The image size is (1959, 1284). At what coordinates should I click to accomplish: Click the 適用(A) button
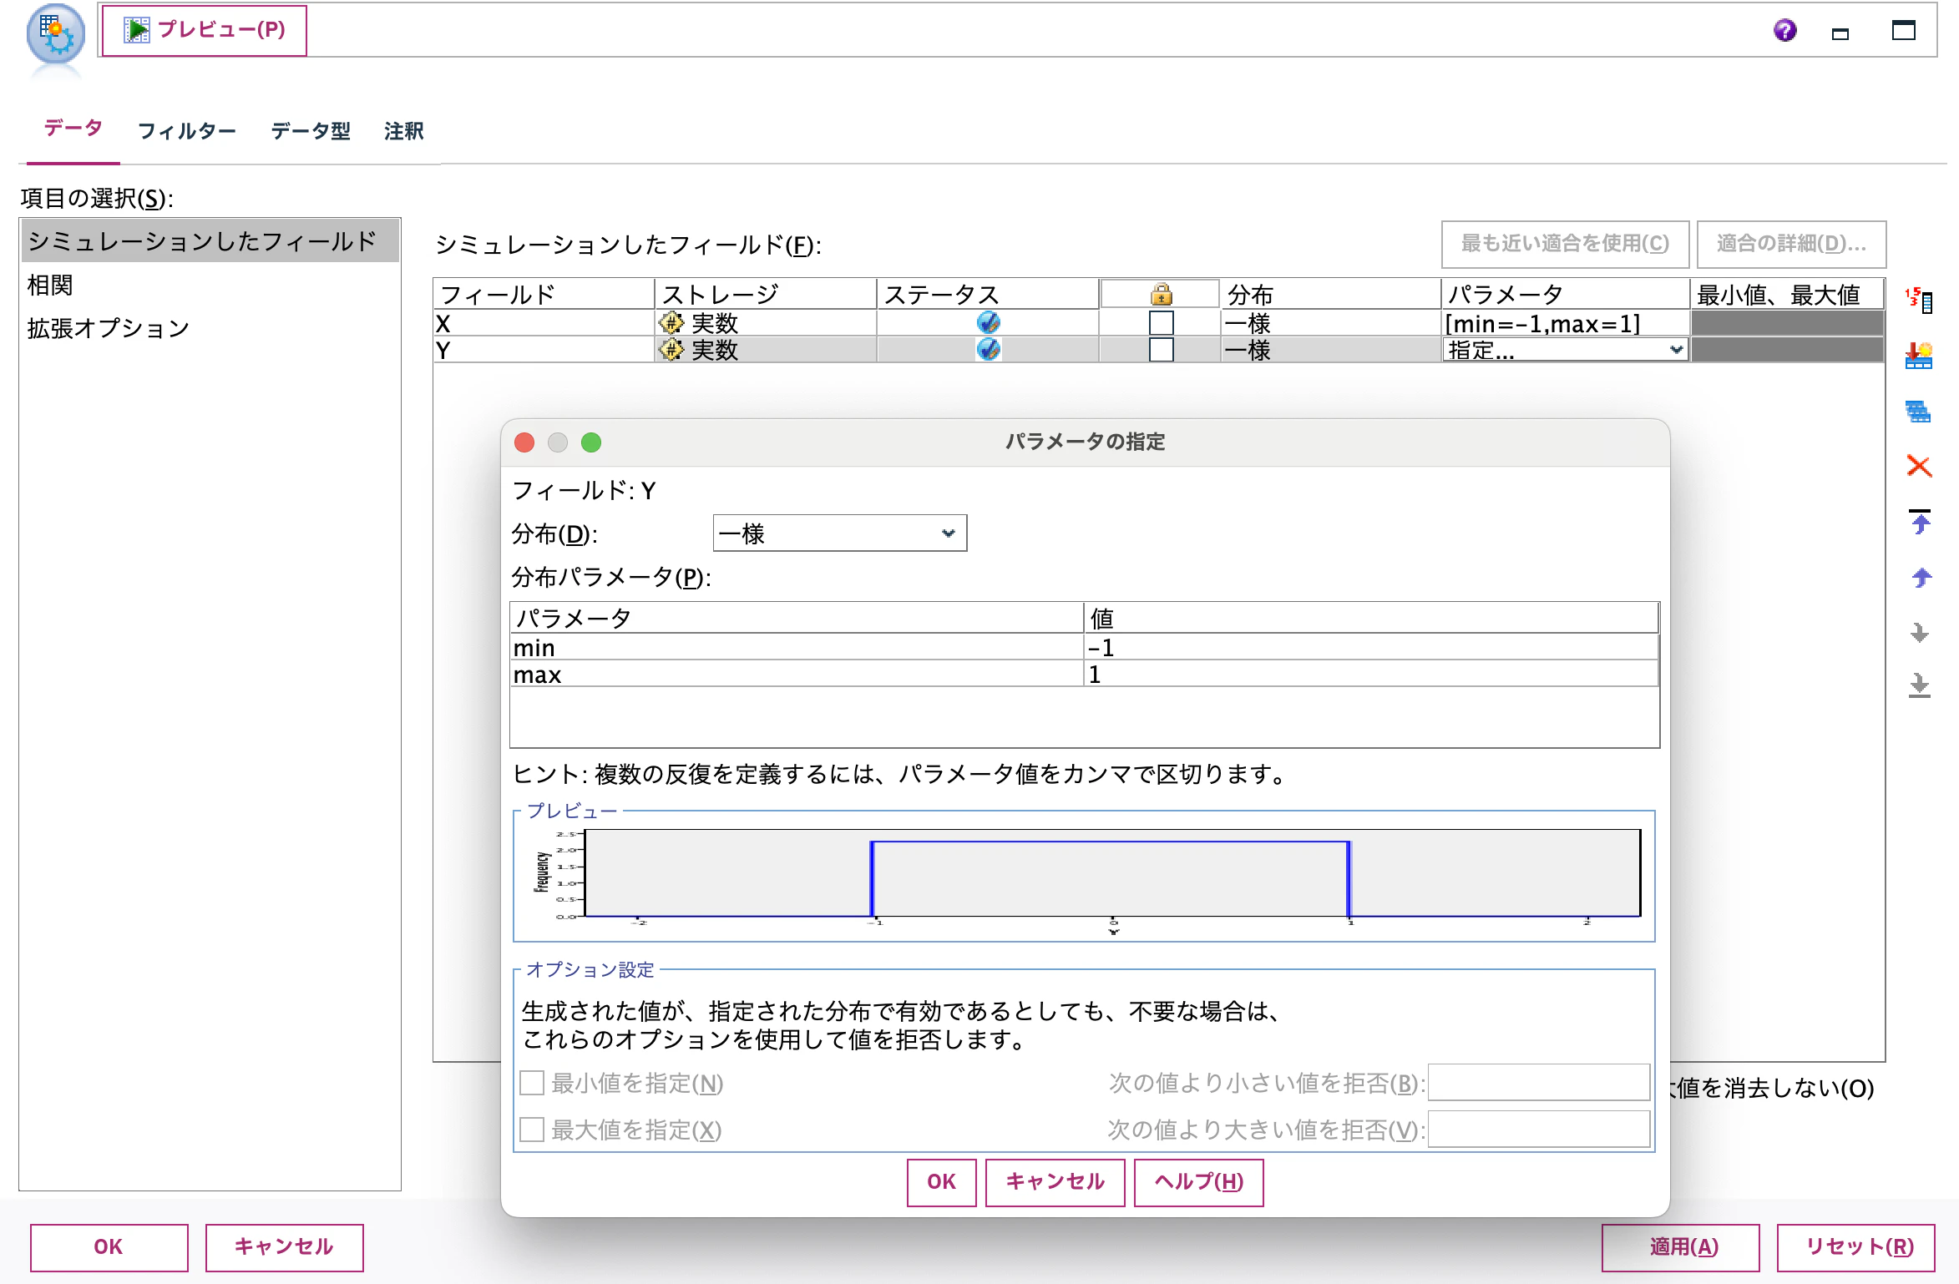[x=1680, y=1246]
